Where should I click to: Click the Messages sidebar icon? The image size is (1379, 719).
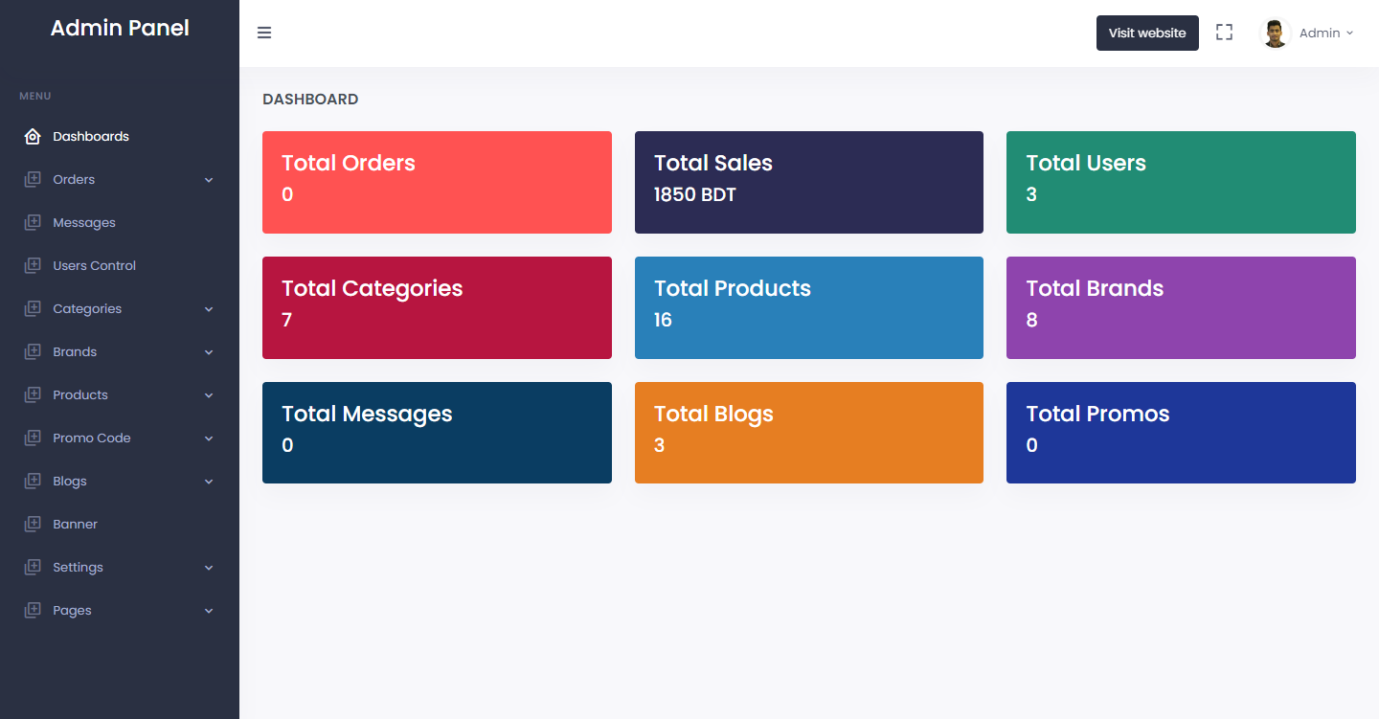(x=33, y=222)
